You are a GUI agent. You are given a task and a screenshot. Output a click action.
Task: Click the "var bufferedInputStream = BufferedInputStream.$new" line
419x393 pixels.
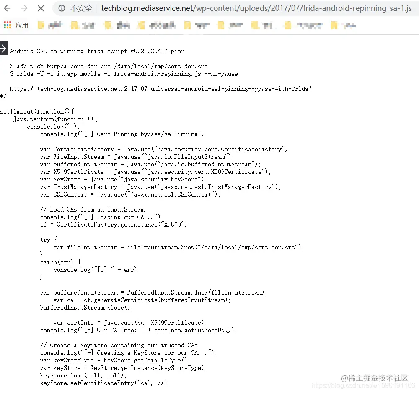(x=154, y=292)
